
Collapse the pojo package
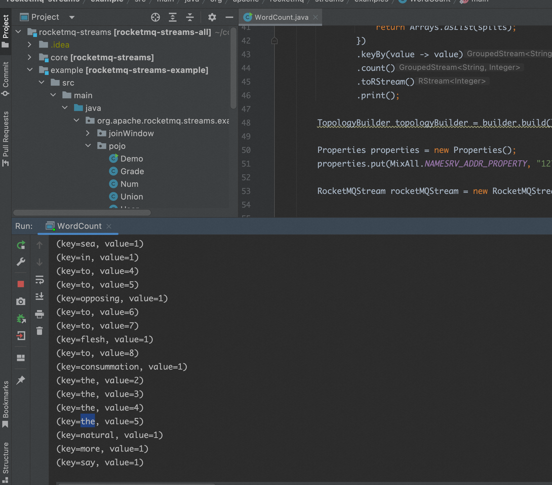click(x=88, y=146)
